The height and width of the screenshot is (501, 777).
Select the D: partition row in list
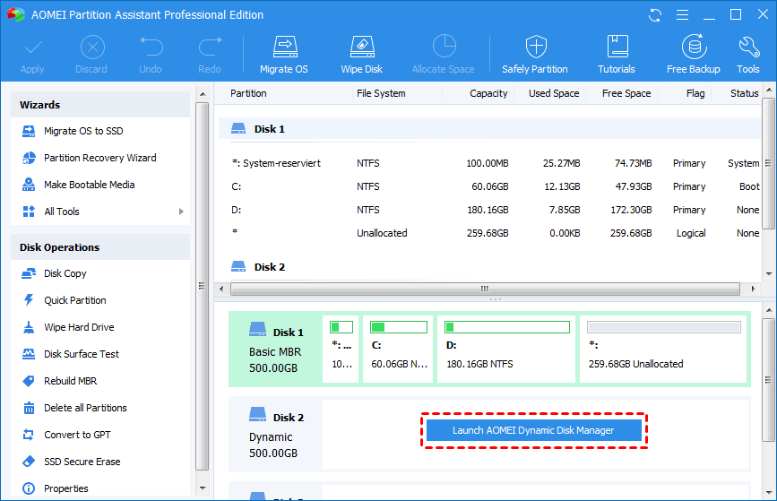[489, 210]
